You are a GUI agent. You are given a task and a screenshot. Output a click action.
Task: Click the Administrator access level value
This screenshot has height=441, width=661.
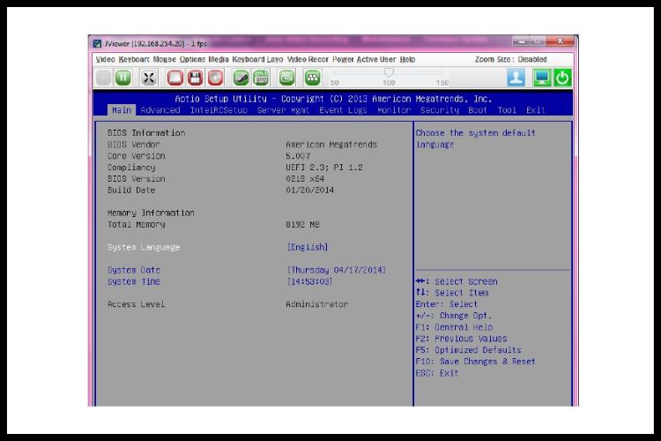point(317,304)
